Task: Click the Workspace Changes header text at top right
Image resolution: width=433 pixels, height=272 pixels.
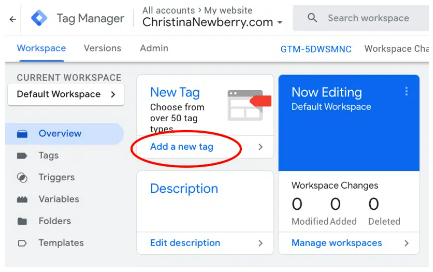Action: click(397, 48)
